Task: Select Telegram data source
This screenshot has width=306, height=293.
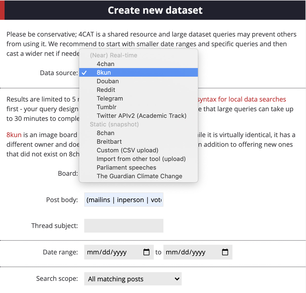Action: pos(139,99)
